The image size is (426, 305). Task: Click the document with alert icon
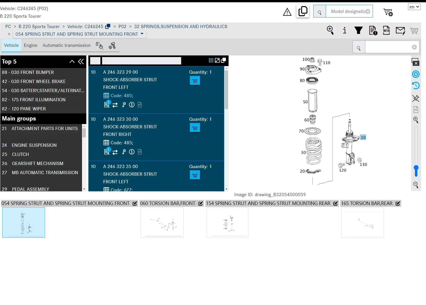click(373, 30)
